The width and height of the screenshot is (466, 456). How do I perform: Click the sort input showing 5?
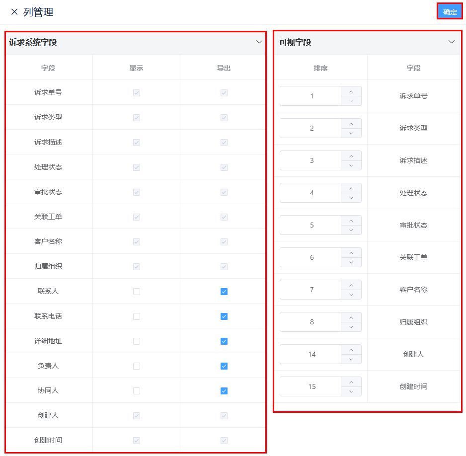[x=311, y=225]
